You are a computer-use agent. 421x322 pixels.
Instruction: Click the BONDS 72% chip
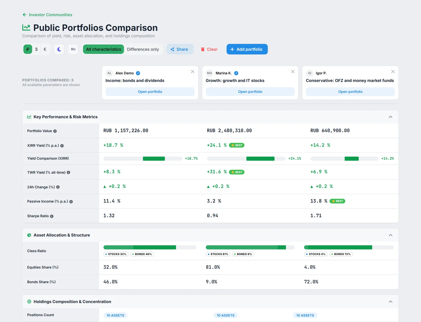click(341, 254)
